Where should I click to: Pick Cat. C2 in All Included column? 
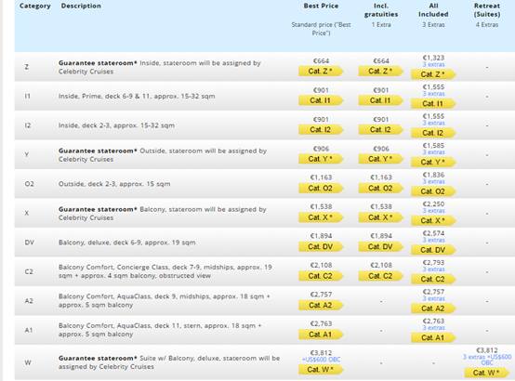(433, 279)
